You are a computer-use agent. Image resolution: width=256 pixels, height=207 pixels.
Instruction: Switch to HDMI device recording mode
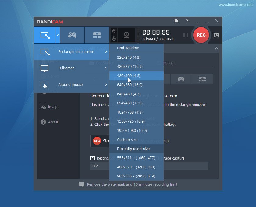[x=97, y=35]
